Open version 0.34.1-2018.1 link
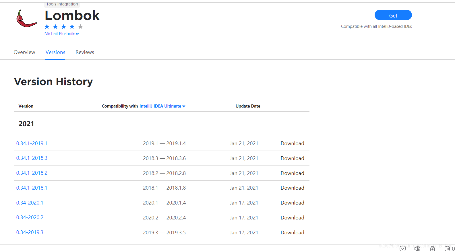Image resolution: width=455 pixels, height=251 pixels. tap(32, 188)
